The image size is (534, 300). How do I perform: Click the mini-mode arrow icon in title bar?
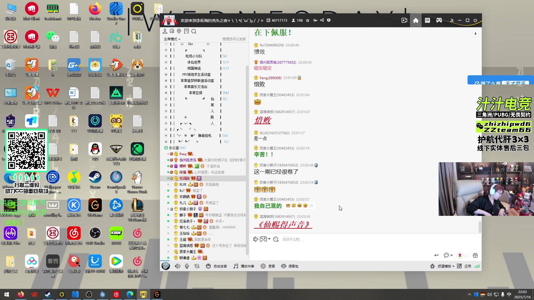coord(452,20)
